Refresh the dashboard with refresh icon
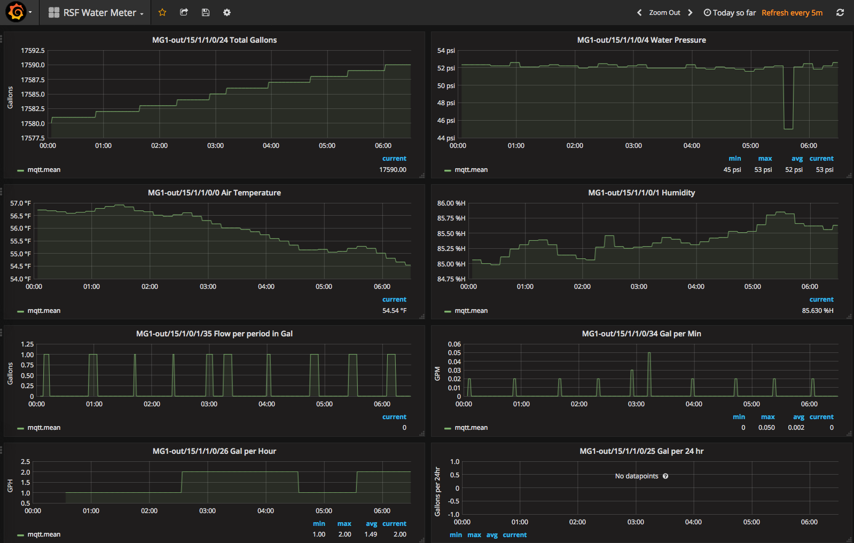 840,12
